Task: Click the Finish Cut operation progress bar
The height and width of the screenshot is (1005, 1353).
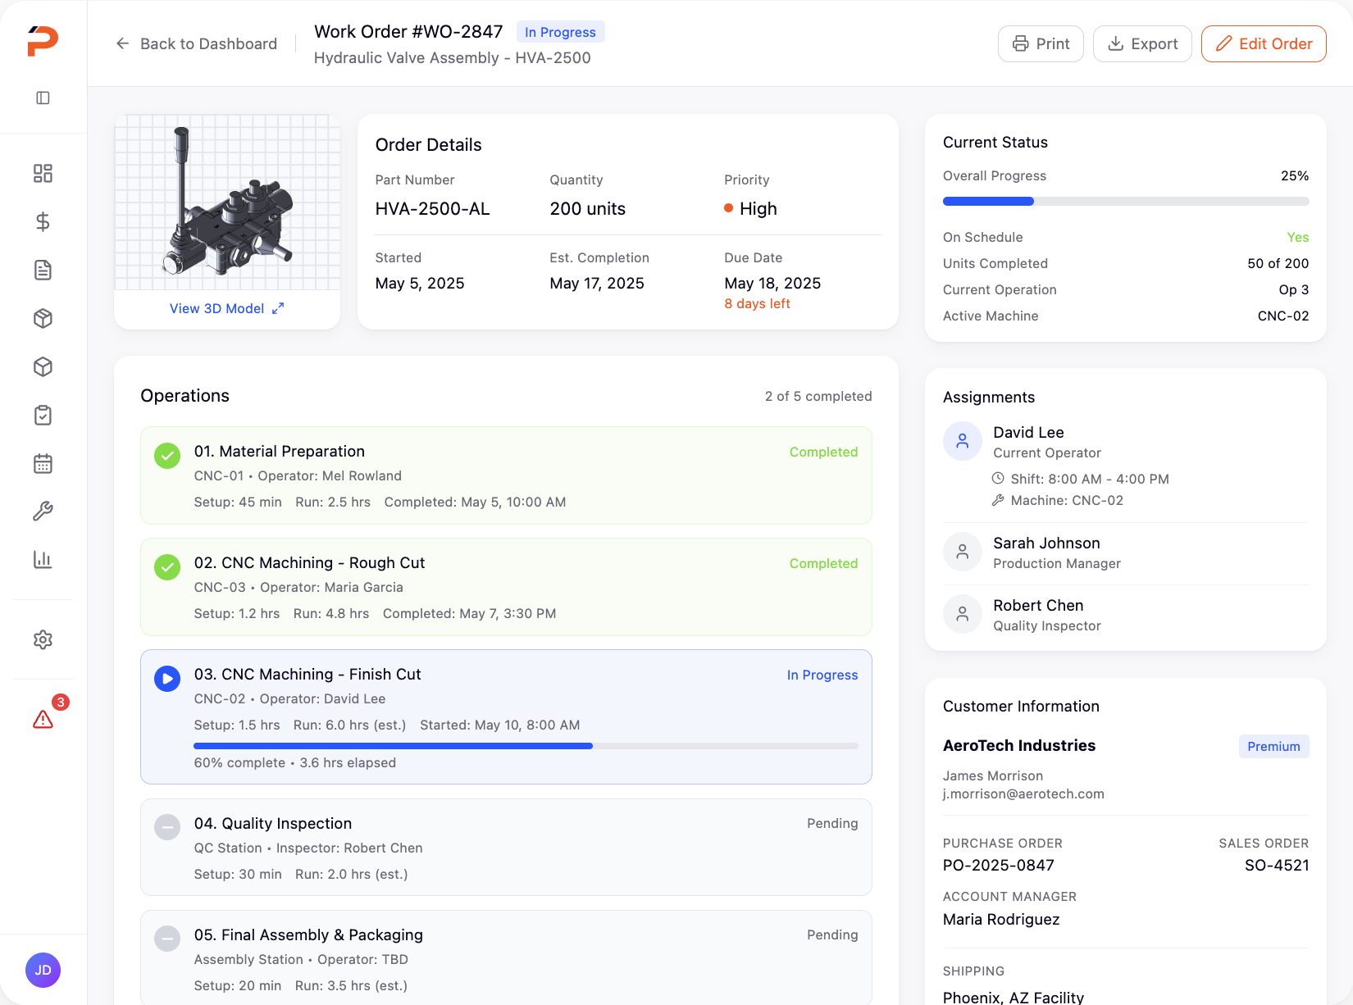Action: point(526,746)
